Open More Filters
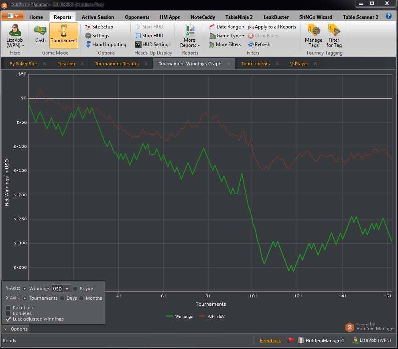Screen dimensions: 398x349 [x=225, y=44]
